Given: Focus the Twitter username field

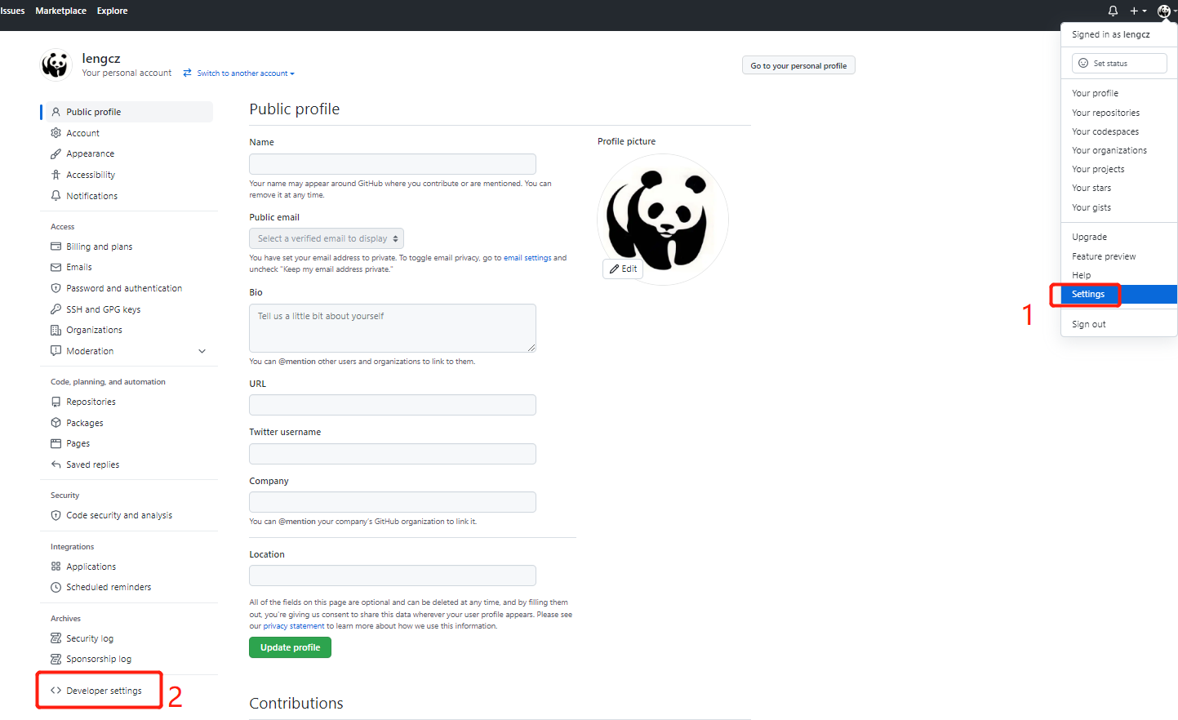Looking at the screenshot, I should point(393,454).
